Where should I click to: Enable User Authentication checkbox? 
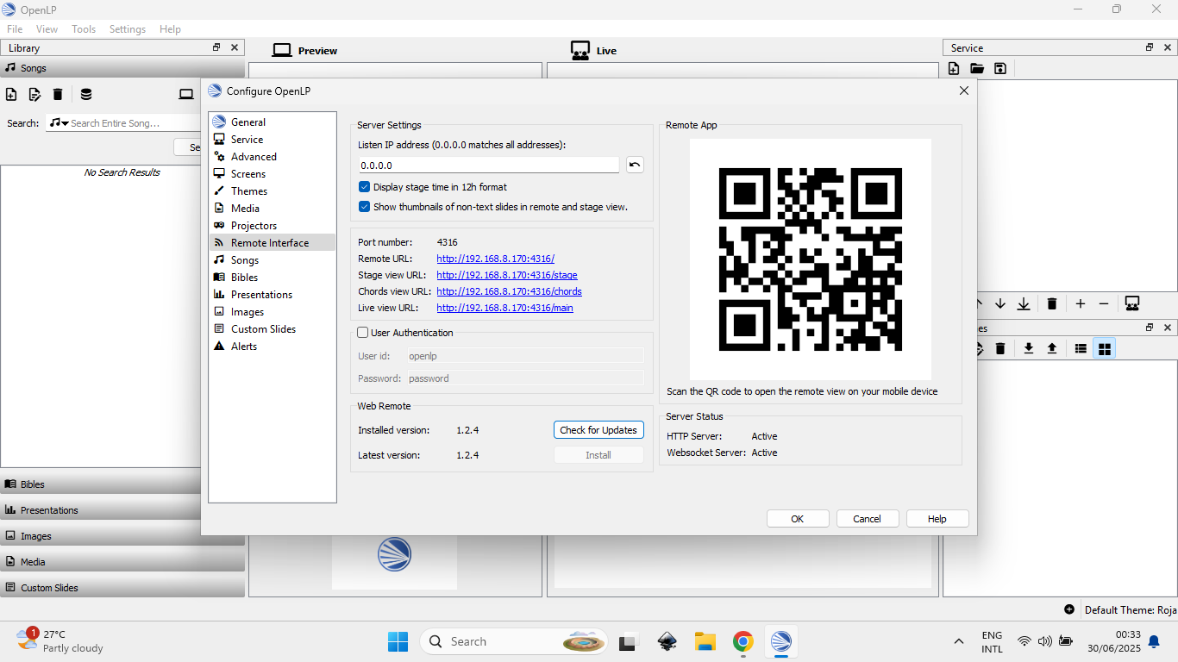point(363,333)
